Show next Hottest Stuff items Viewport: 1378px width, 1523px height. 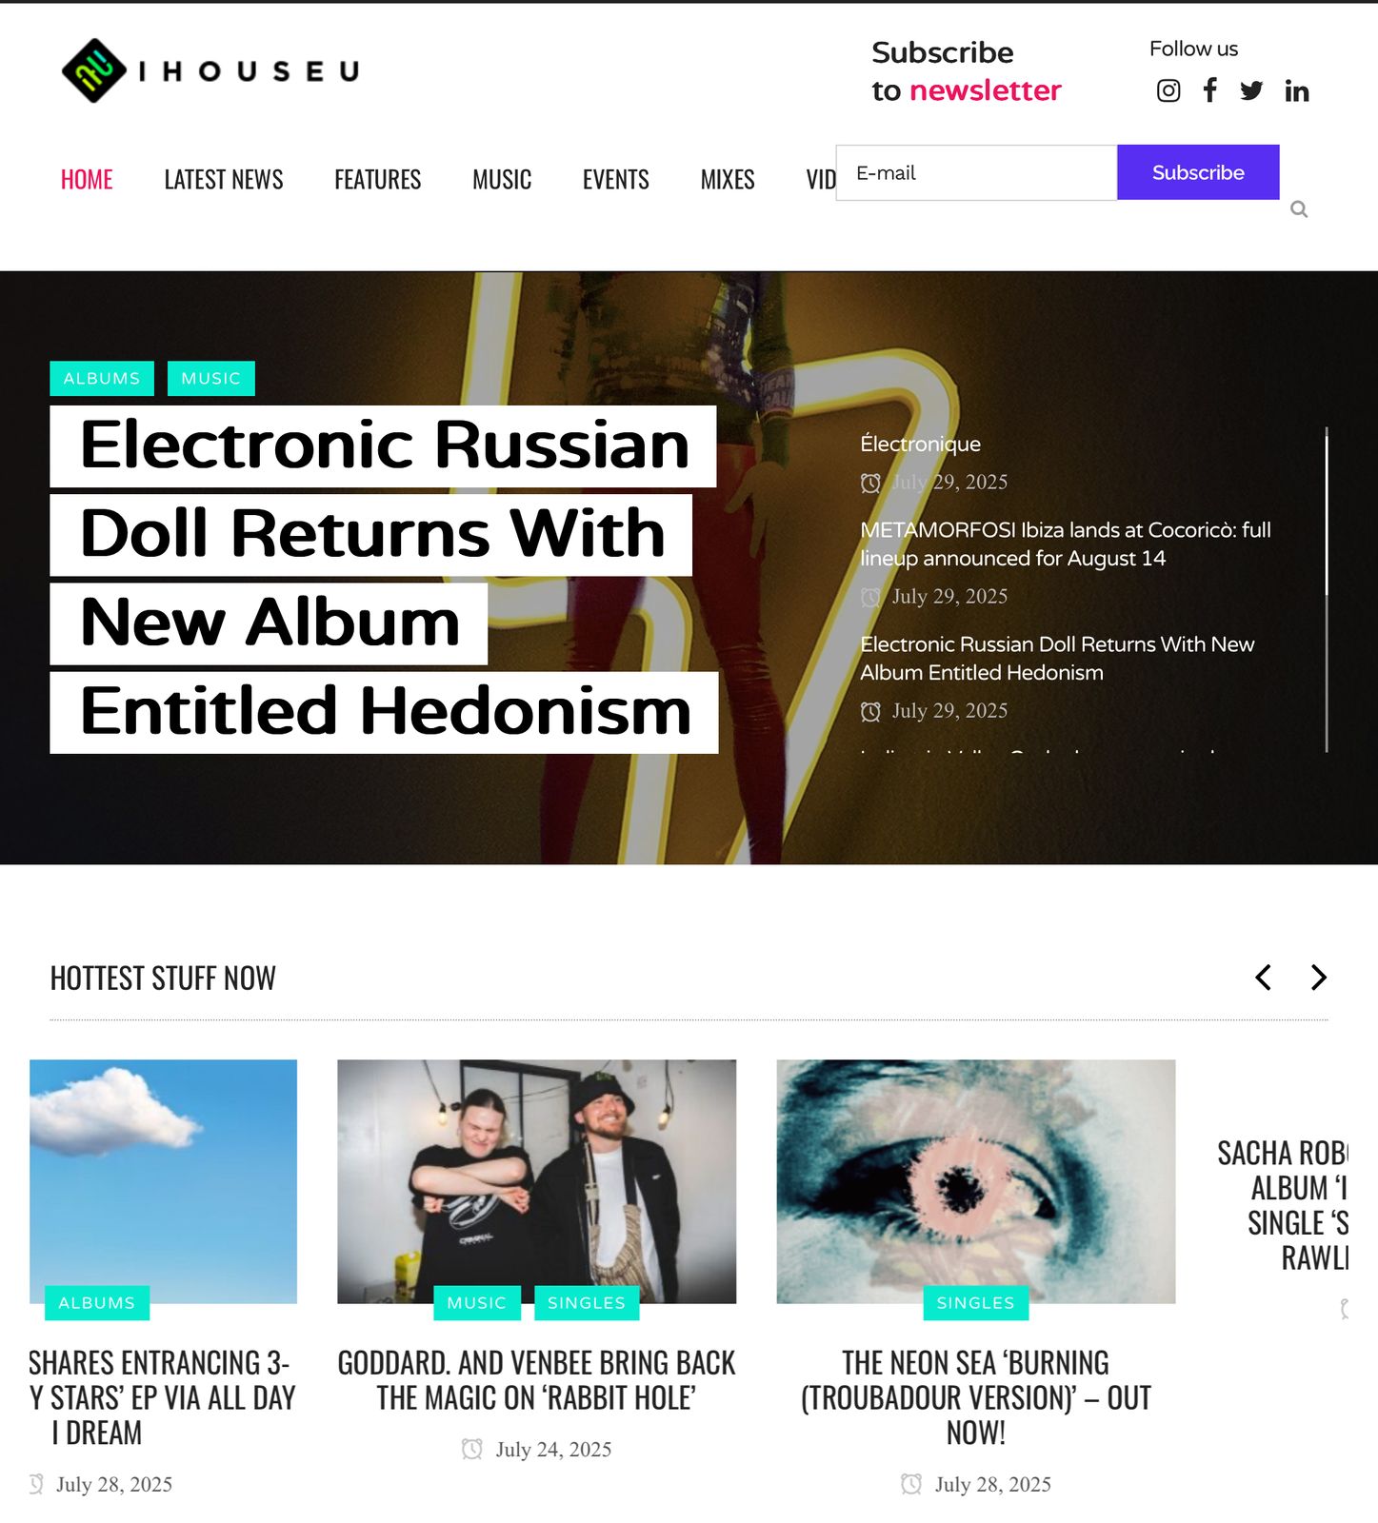1318,978
